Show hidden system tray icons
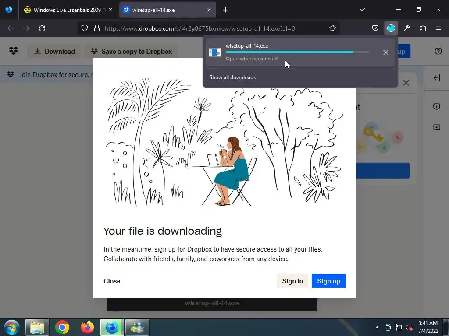Viewport: 449px width, 336px height. [377, 327]
